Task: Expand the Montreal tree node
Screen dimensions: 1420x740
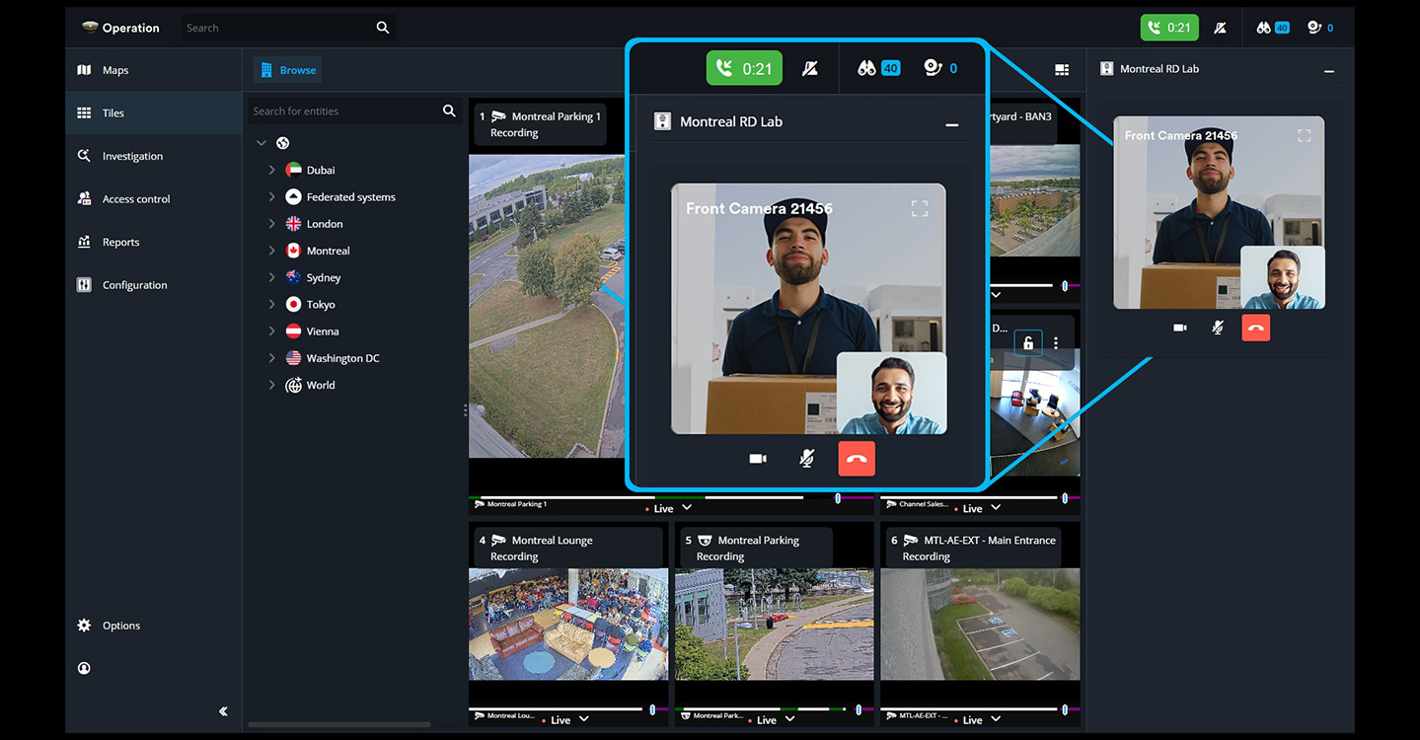Action: (271, 251)
